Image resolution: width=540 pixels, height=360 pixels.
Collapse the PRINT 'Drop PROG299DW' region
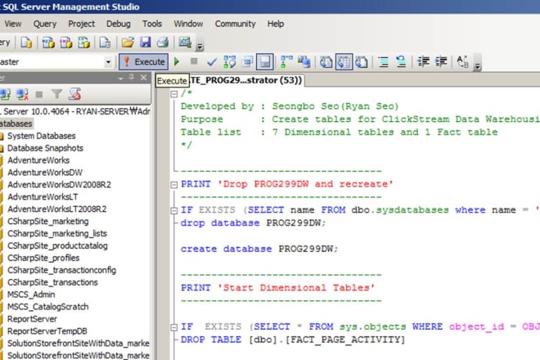tap(174, 185)
